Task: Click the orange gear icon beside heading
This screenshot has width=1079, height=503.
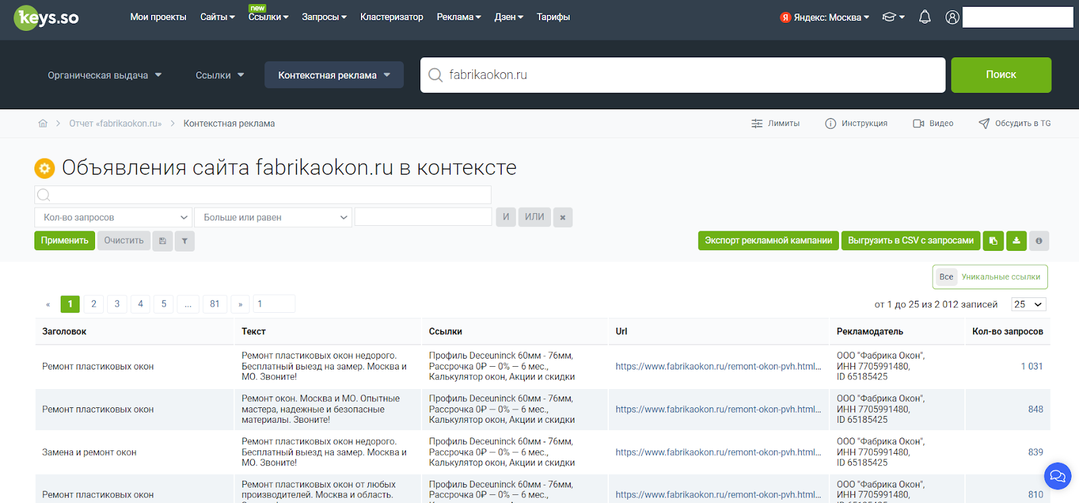Action: 45,168
